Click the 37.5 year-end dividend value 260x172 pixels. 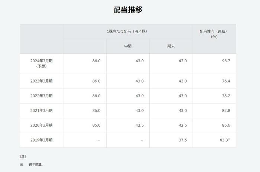(x=182, y=140)
